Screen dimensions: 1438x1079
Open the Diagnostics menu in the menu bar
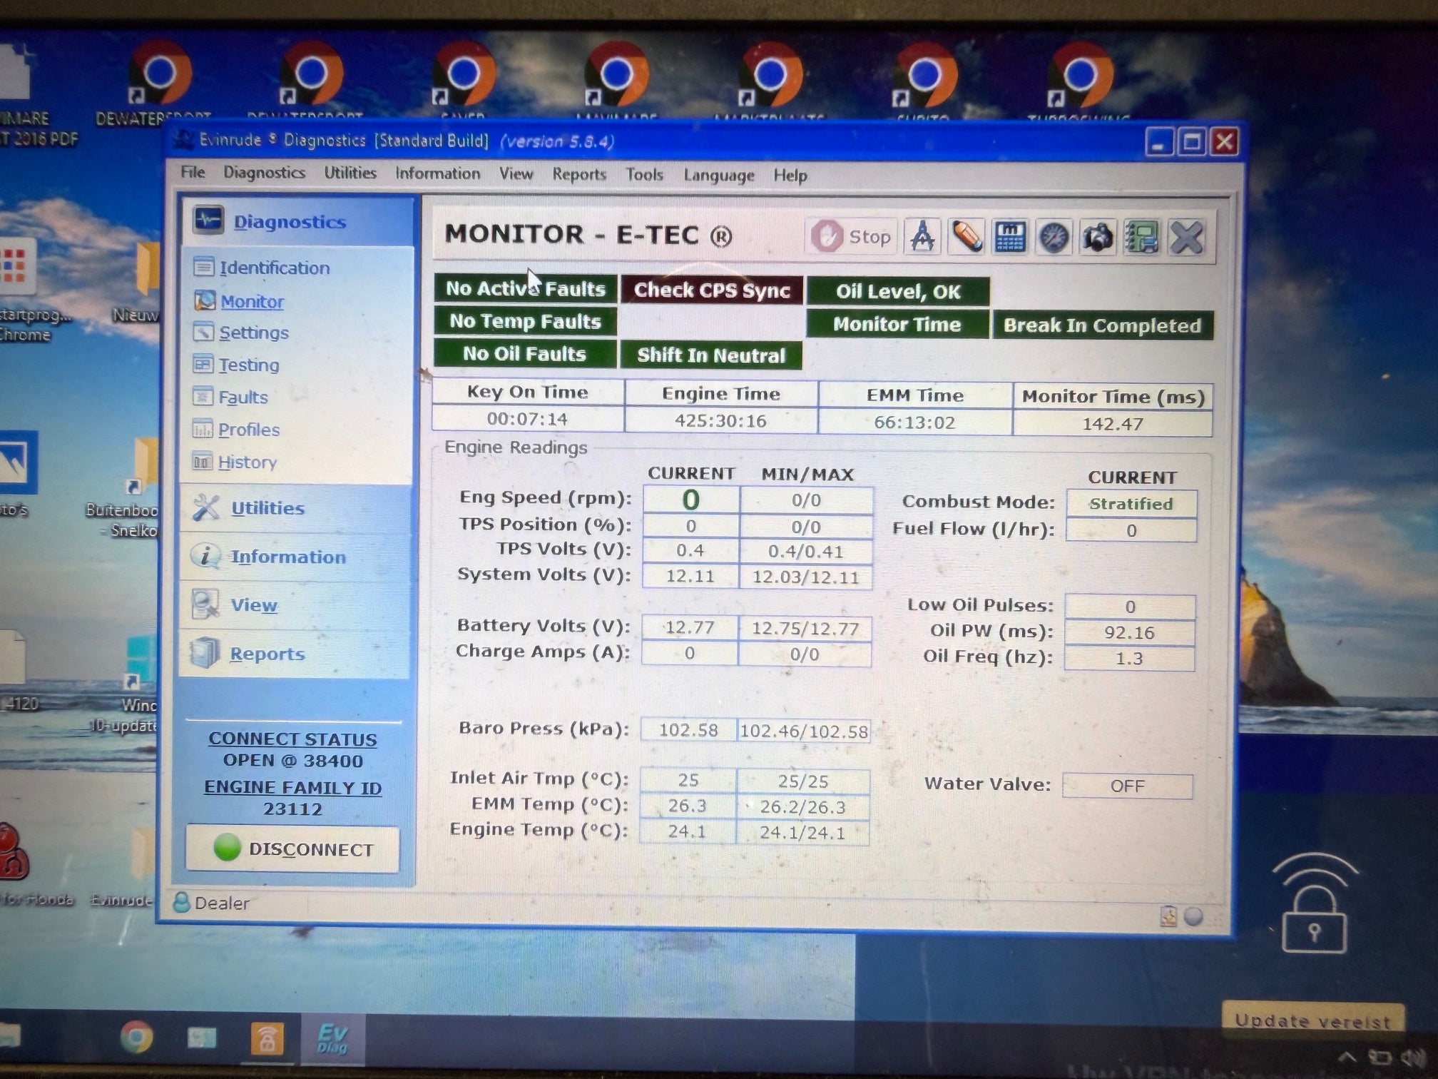(264, 173)
